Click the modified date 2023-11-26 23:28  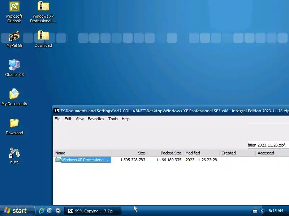point(201,160)
